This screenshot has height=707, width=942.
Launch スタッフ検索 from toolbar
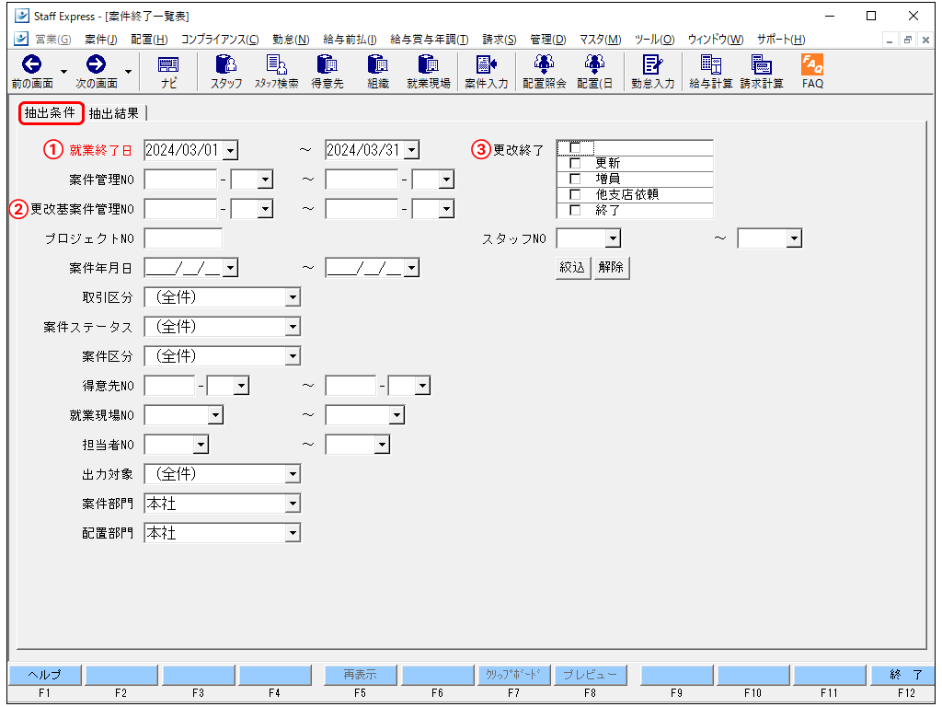click(276, 64)
